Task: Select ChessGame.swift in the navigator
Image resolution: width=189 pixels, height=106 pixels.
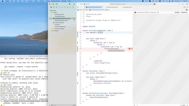Action: pyautogui.click(x=60, y=16)
